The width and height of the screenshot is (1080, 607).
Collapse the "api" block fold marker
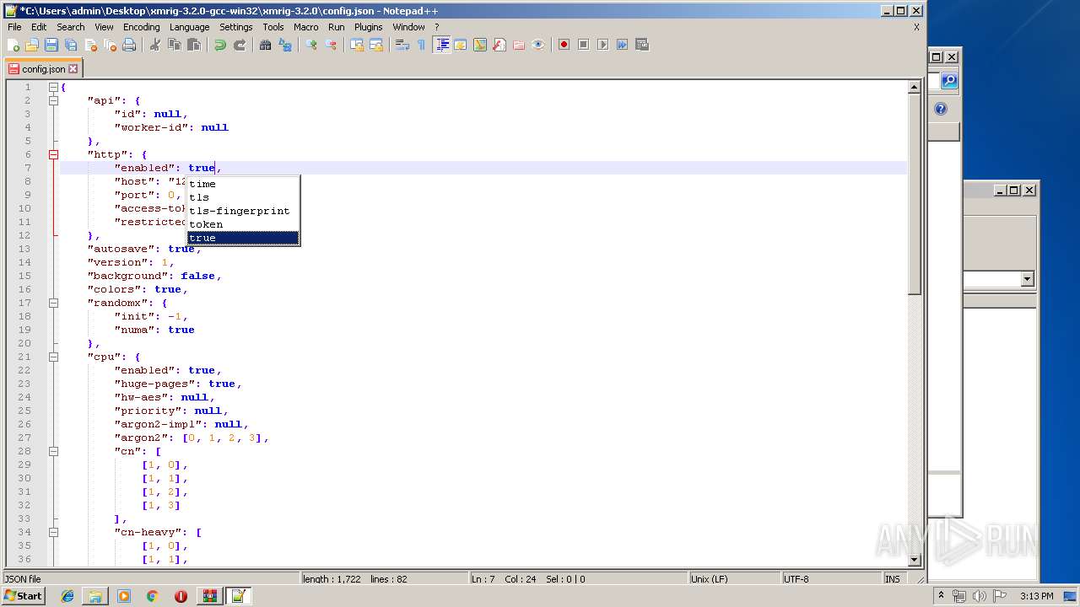(x=53, y=100)
